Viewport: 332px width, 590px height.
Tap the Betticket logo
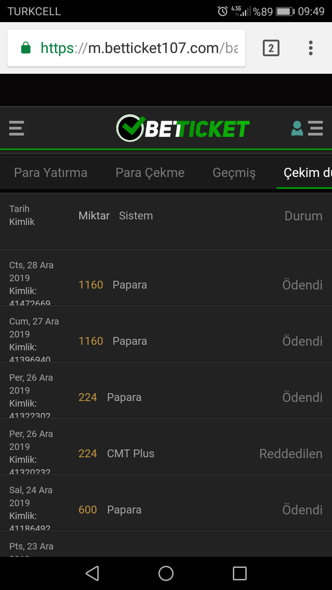click(183, 128)
